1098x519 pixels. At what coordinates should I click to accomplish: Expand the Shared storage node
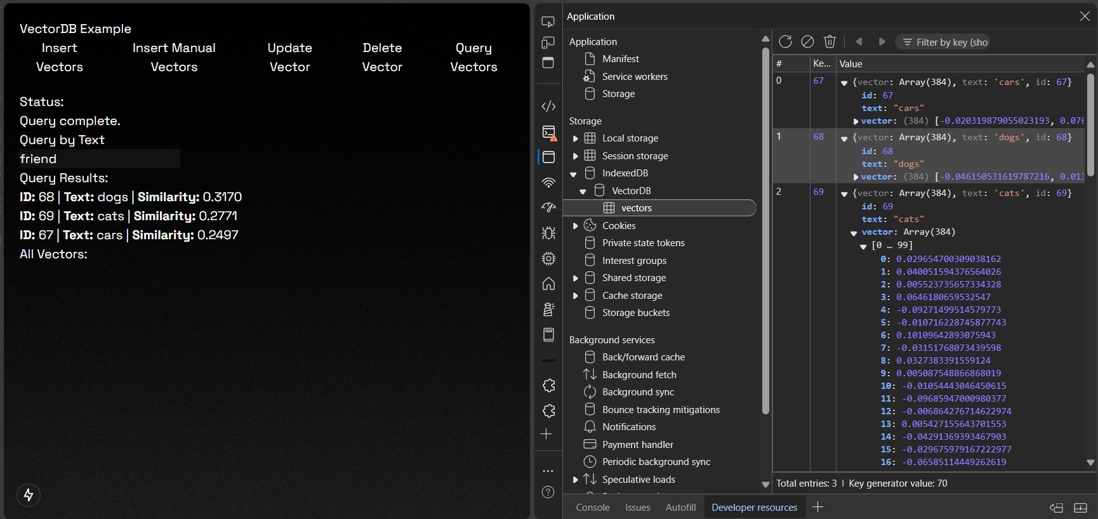[576, 278]
